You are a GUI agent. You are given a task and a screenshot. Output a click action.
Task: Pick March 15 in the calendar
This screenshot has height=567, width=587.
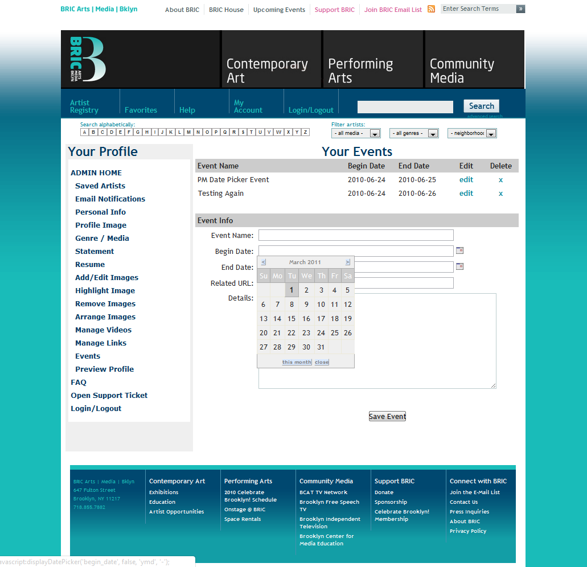point(292,319)
